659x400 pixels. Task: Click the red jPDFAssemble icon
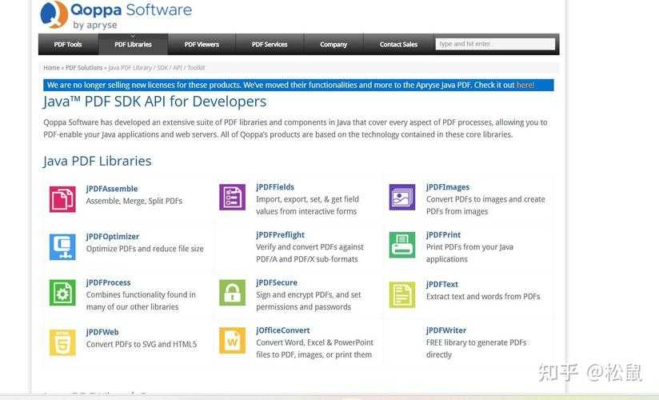(62, 198)
